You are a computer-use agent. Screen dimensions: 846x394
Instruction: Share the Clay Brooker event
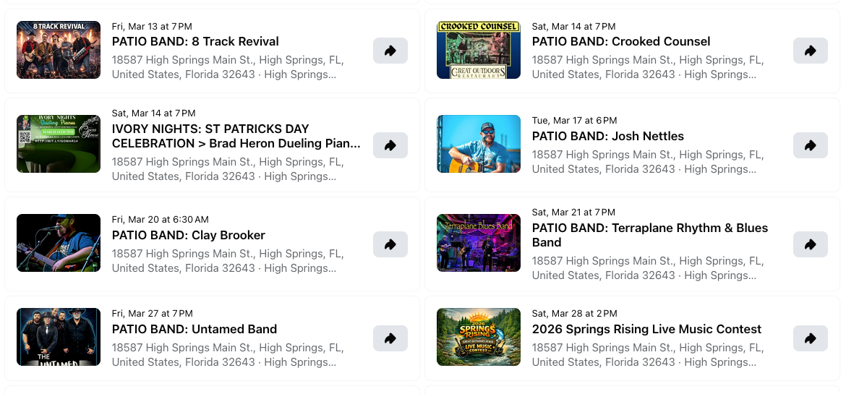click(390, 244)
